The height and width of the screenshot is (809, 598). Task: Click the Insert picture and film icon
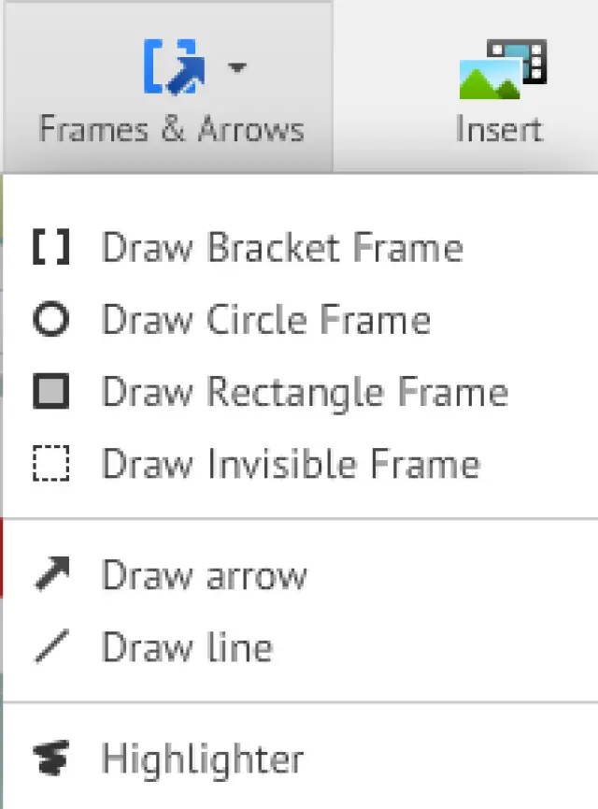point(502,69)
